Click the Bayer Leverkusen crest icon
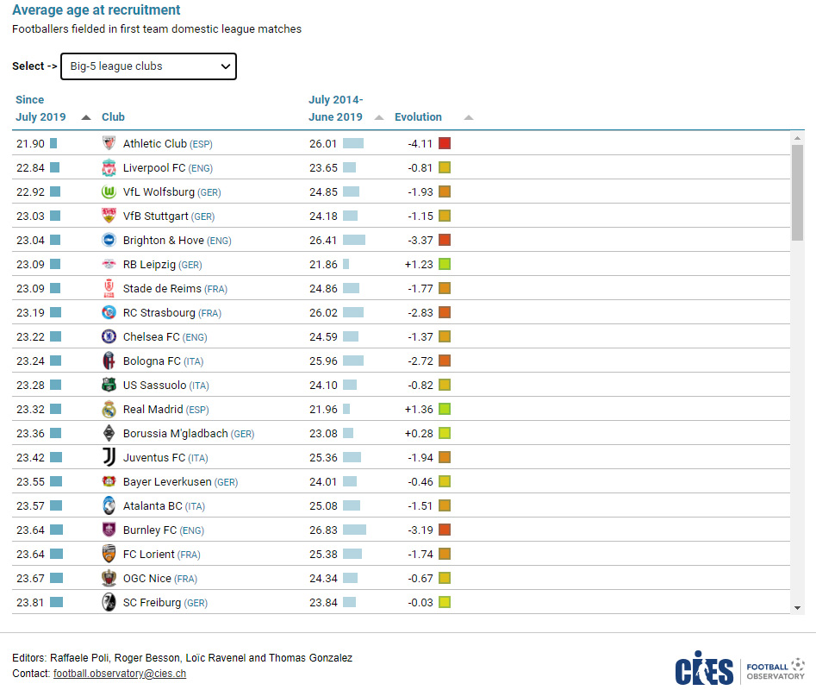Viewport: 816px width, 690px height. (109, 482)
